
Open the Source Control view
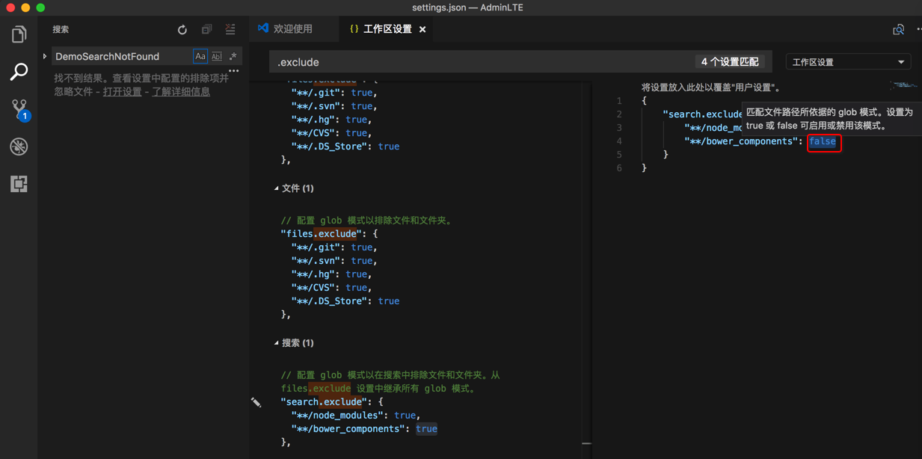[x=19, y=109]
